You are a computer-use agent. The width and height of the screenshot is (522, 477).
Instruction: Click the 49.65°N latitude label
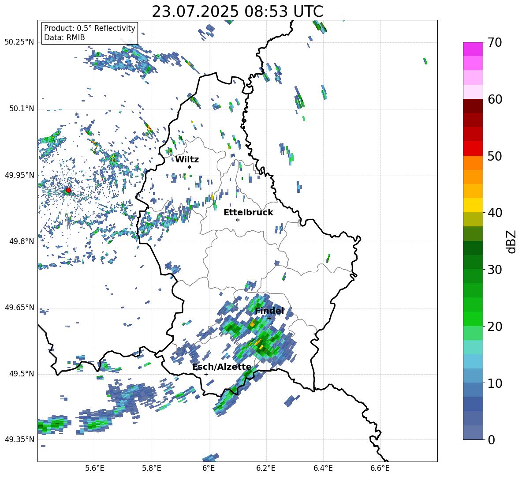pyautogui.click(x=19, y=307)
